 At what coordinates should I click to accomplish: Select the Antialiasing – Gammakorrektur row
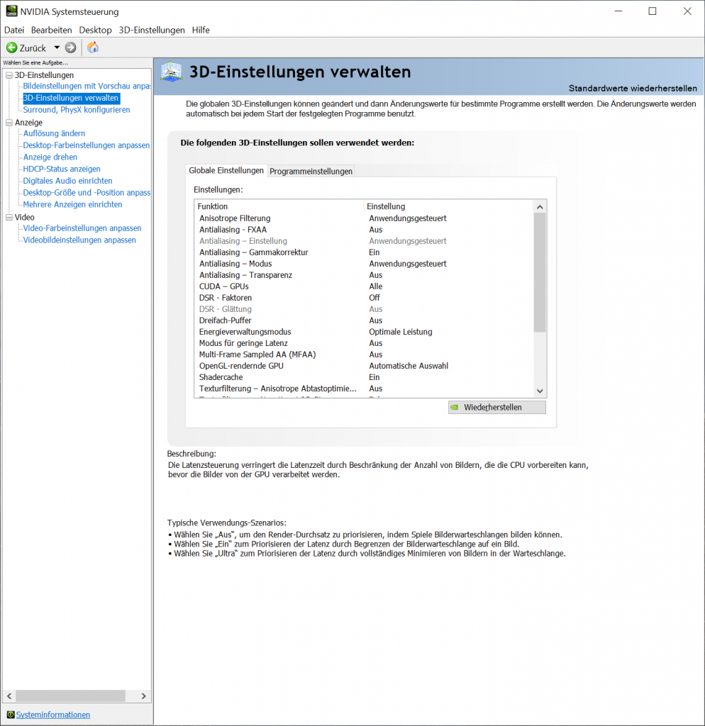[x=364, y=252]
